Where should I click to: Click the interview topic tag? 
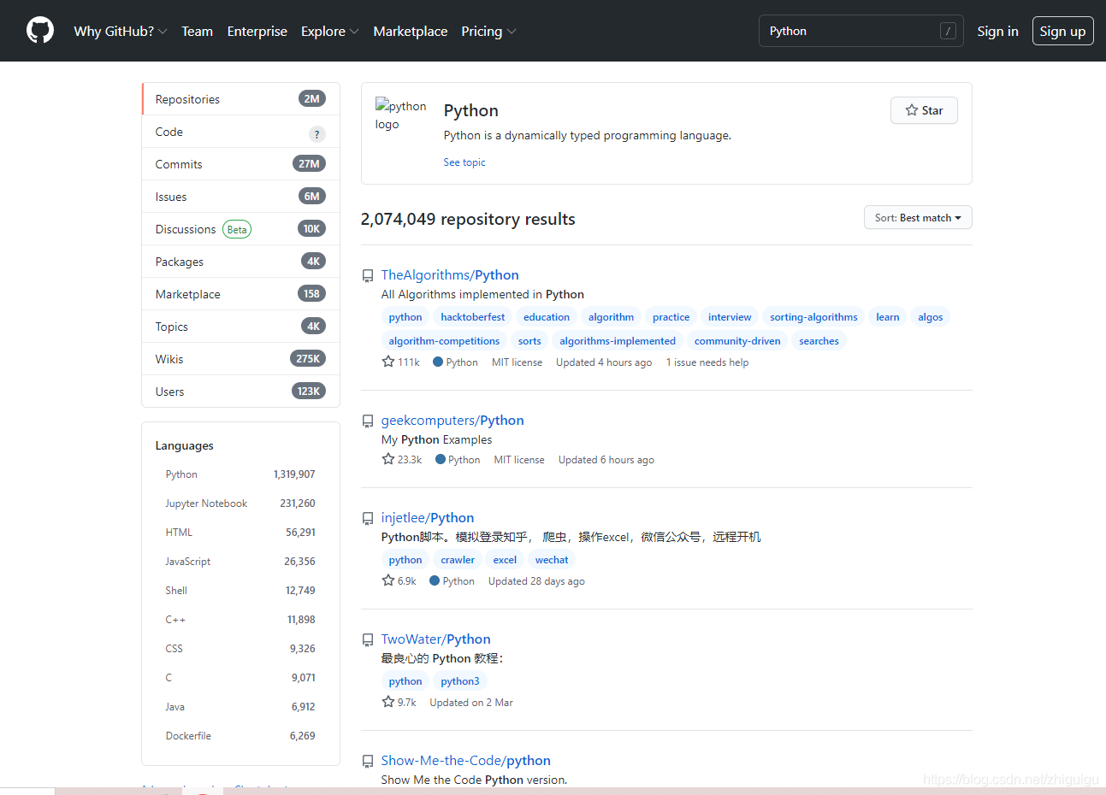[730, 317]
